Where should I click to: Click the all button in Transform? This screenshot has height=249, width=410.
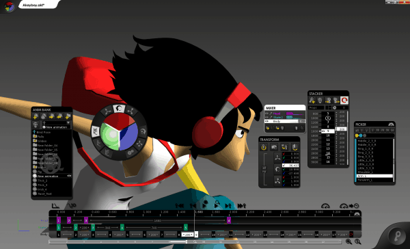click(x=264, y=168)
